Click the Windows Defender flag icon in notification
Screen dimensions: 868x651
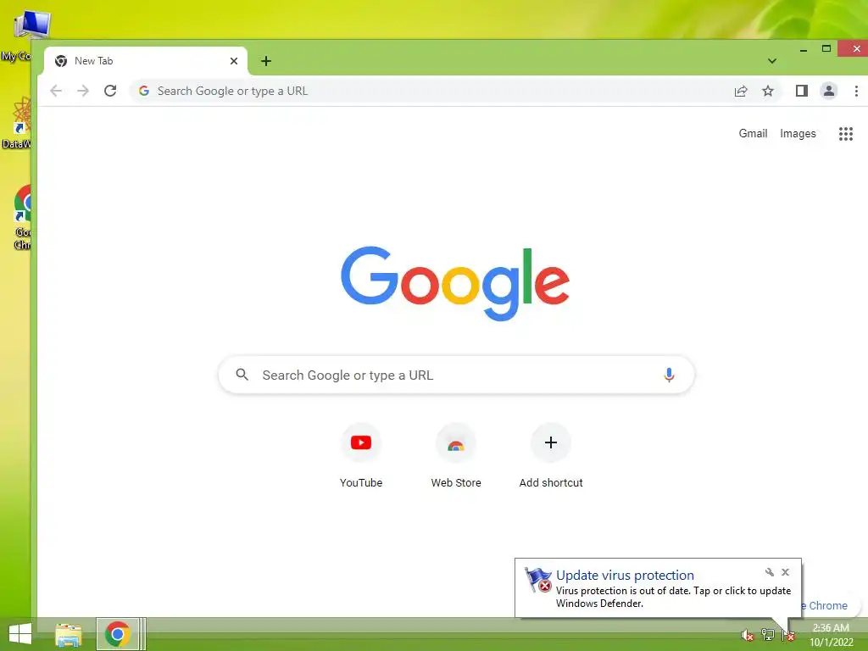538,580
